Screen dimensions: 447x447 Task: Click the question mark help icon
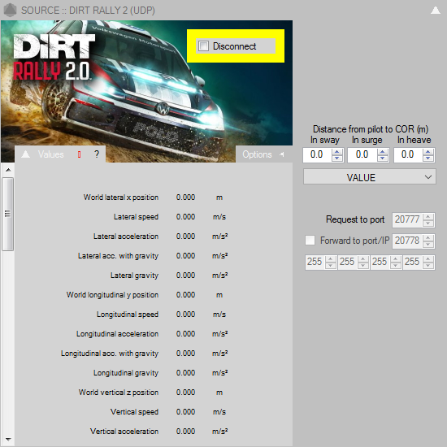97,154
